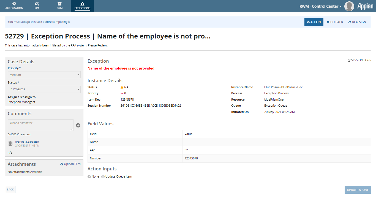Open the Priority dropdown
Screen dimensions: 376x202
44,75
